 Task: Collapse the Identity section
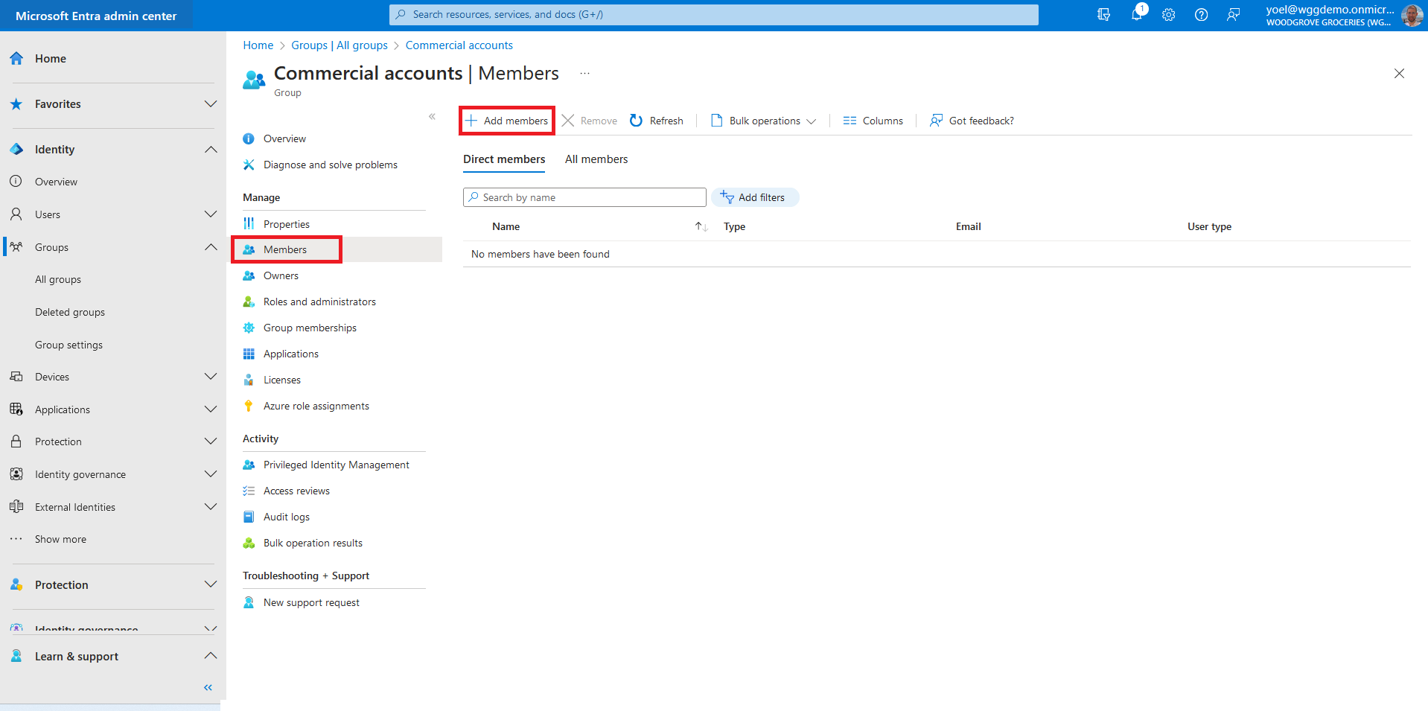click(211, 150)
